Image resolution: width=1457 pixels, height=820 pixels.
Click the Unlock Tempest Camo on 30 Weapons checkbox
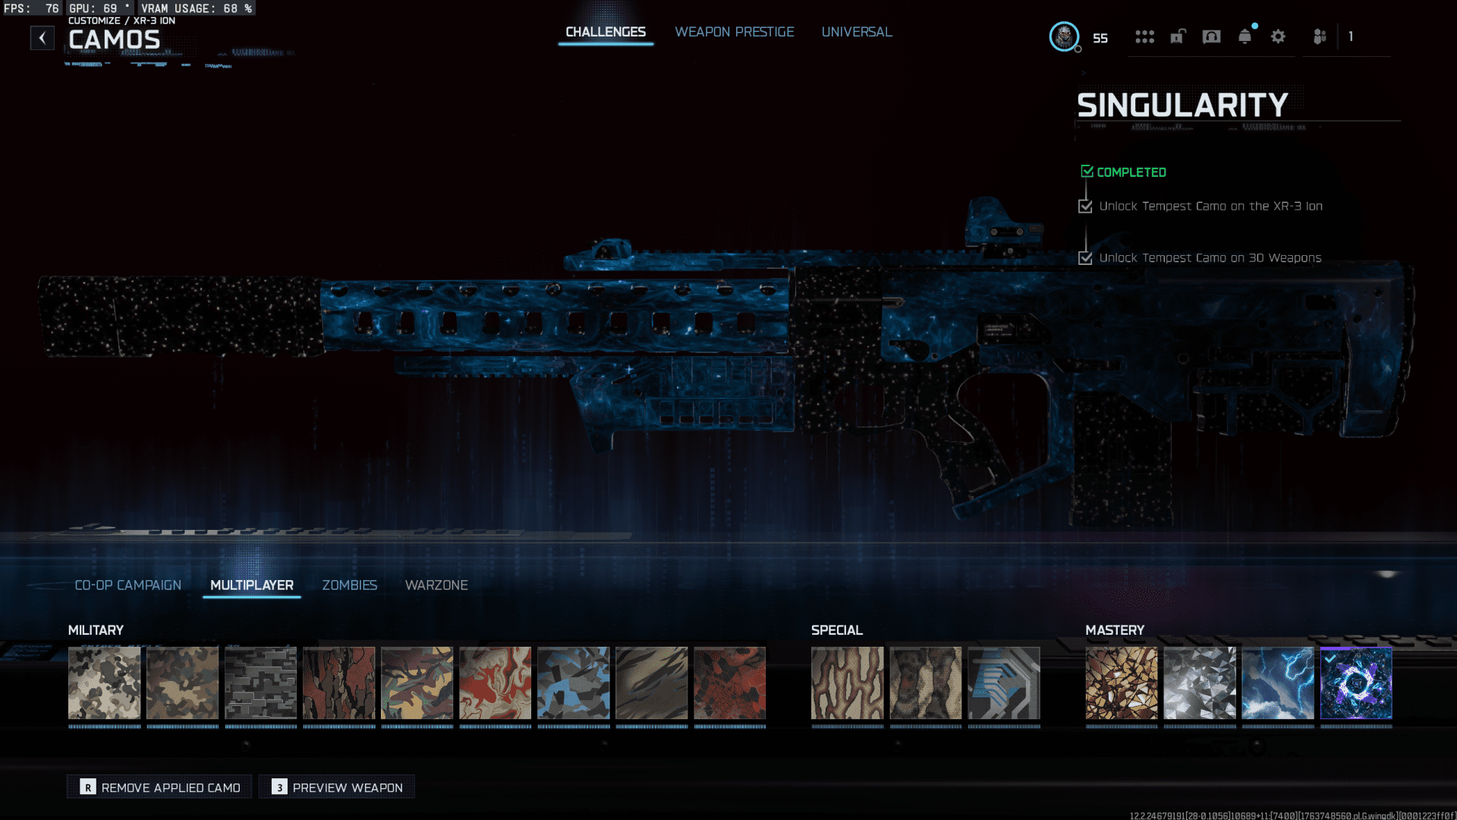[x=1085, y=257]
